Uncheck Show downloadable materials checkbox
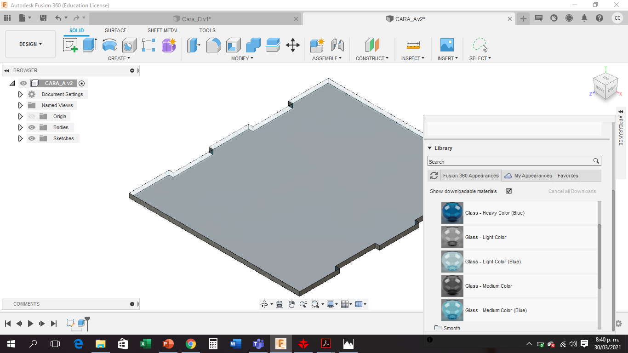 click(x=509, y=191)
